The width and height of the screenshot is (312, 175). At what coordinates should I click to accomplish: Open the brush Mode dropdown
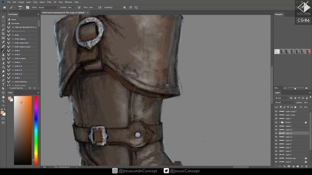point(48,8)
